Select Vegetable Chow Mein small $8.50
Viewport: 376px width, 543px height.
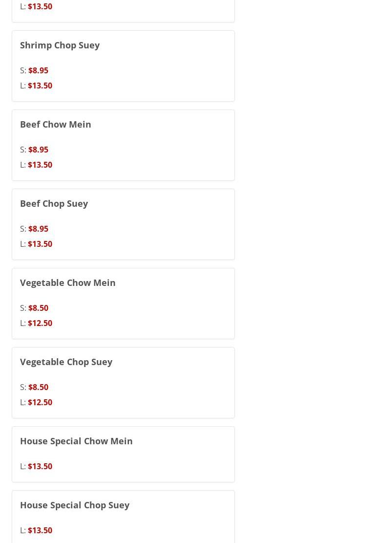pos(38,308)
